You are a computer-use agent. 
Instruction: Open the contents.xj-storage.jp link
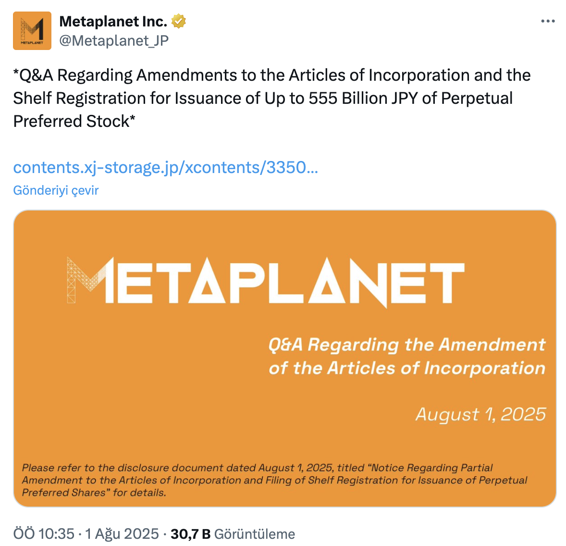[x=166, y=168]
